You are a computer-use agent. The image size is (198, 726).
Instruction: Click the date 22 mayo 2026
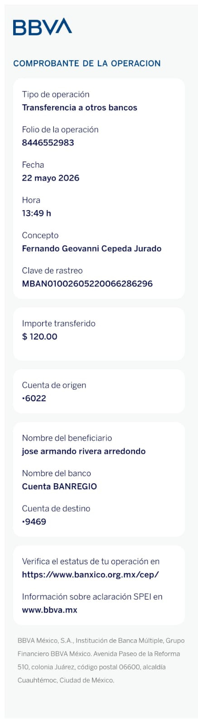coord(51,178)
